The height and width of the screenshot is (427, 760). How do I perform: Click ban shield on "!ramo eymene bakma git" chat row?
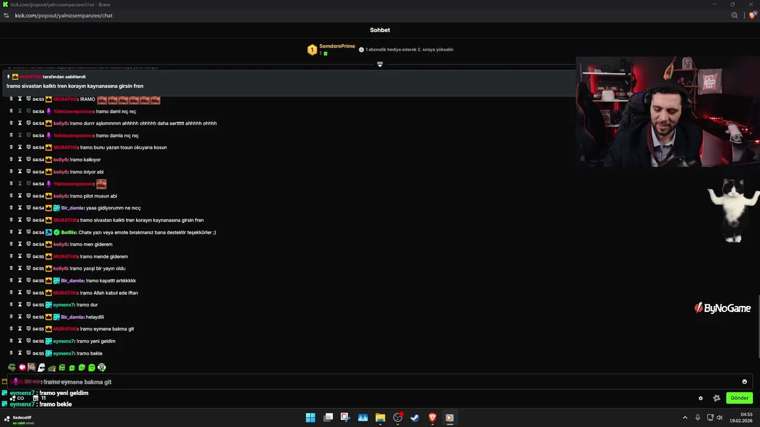[28, 329]
